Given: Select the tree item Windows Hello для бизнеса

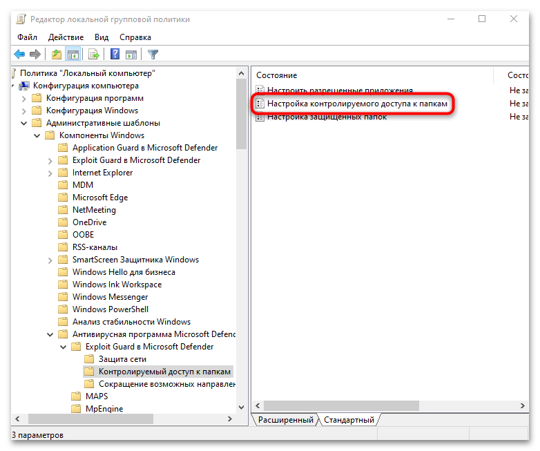Looking at the screenshot, I should [124, 272].
